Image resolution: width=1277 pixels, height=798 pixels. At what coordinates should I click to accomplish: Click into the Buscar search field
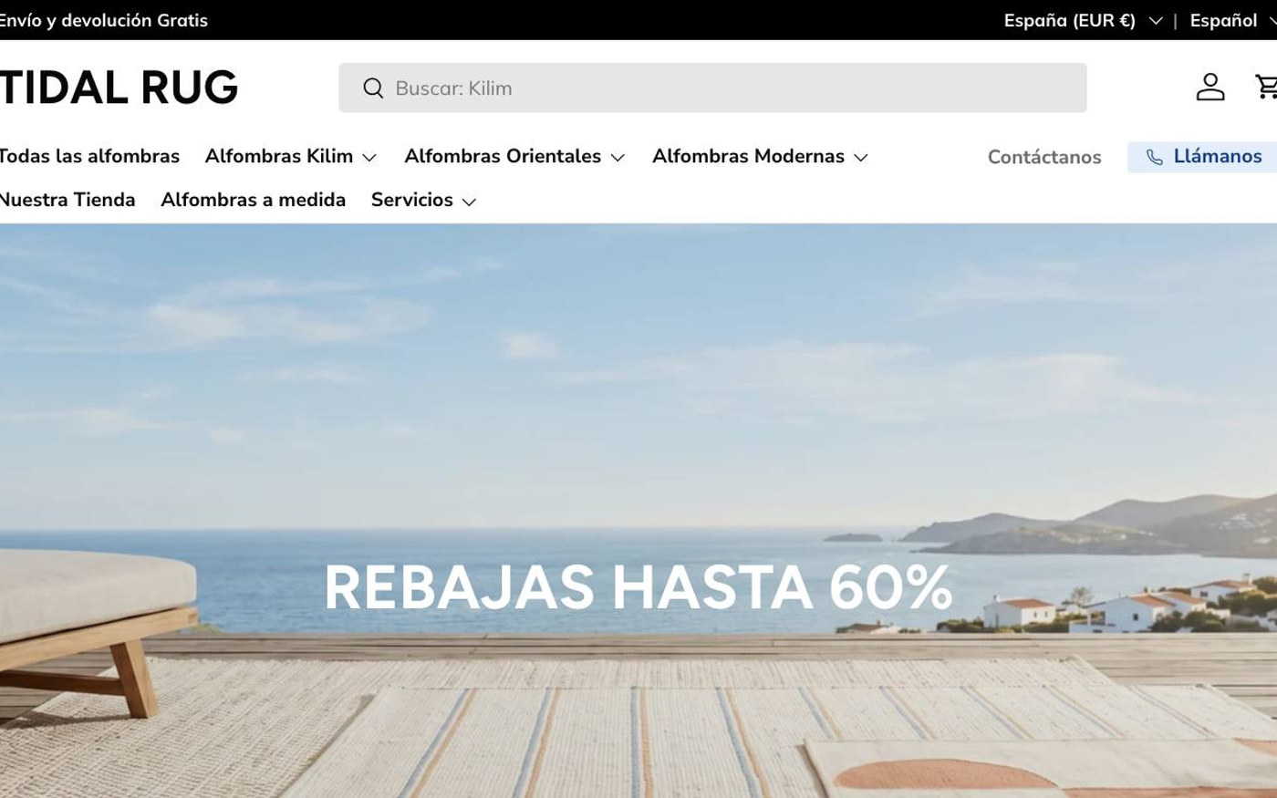712,88
